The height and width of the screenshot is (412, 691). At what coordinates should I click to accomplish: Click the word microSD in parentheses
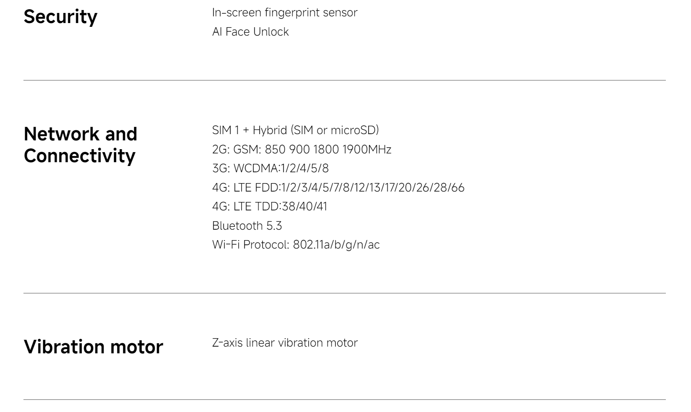[352, 130]
